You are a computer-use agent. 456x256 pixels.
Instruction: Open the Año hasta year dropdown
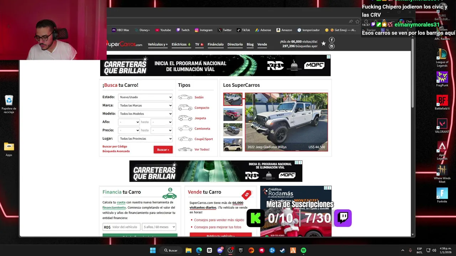[x=162, y=122]
